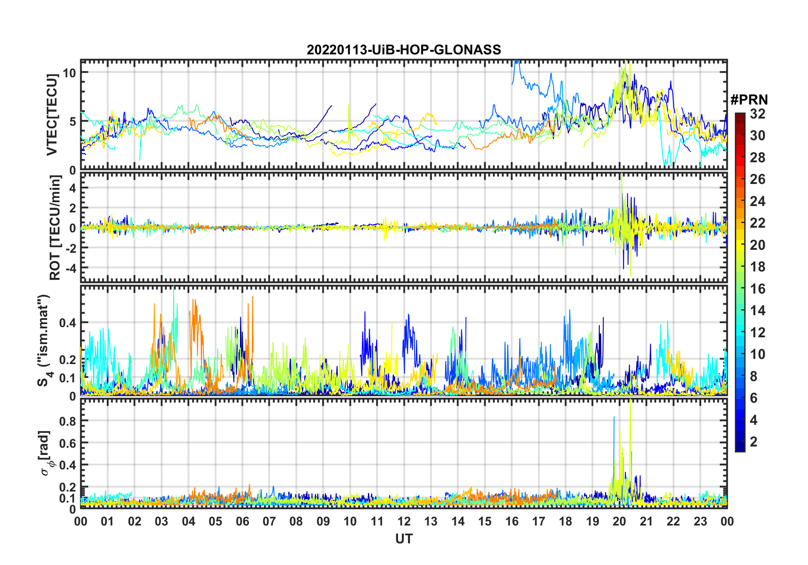The width and height of the screenshot is (808, 565).
Task: Click x-axis tick label 05
Action: pyautogui.click(x=215, y=521)
